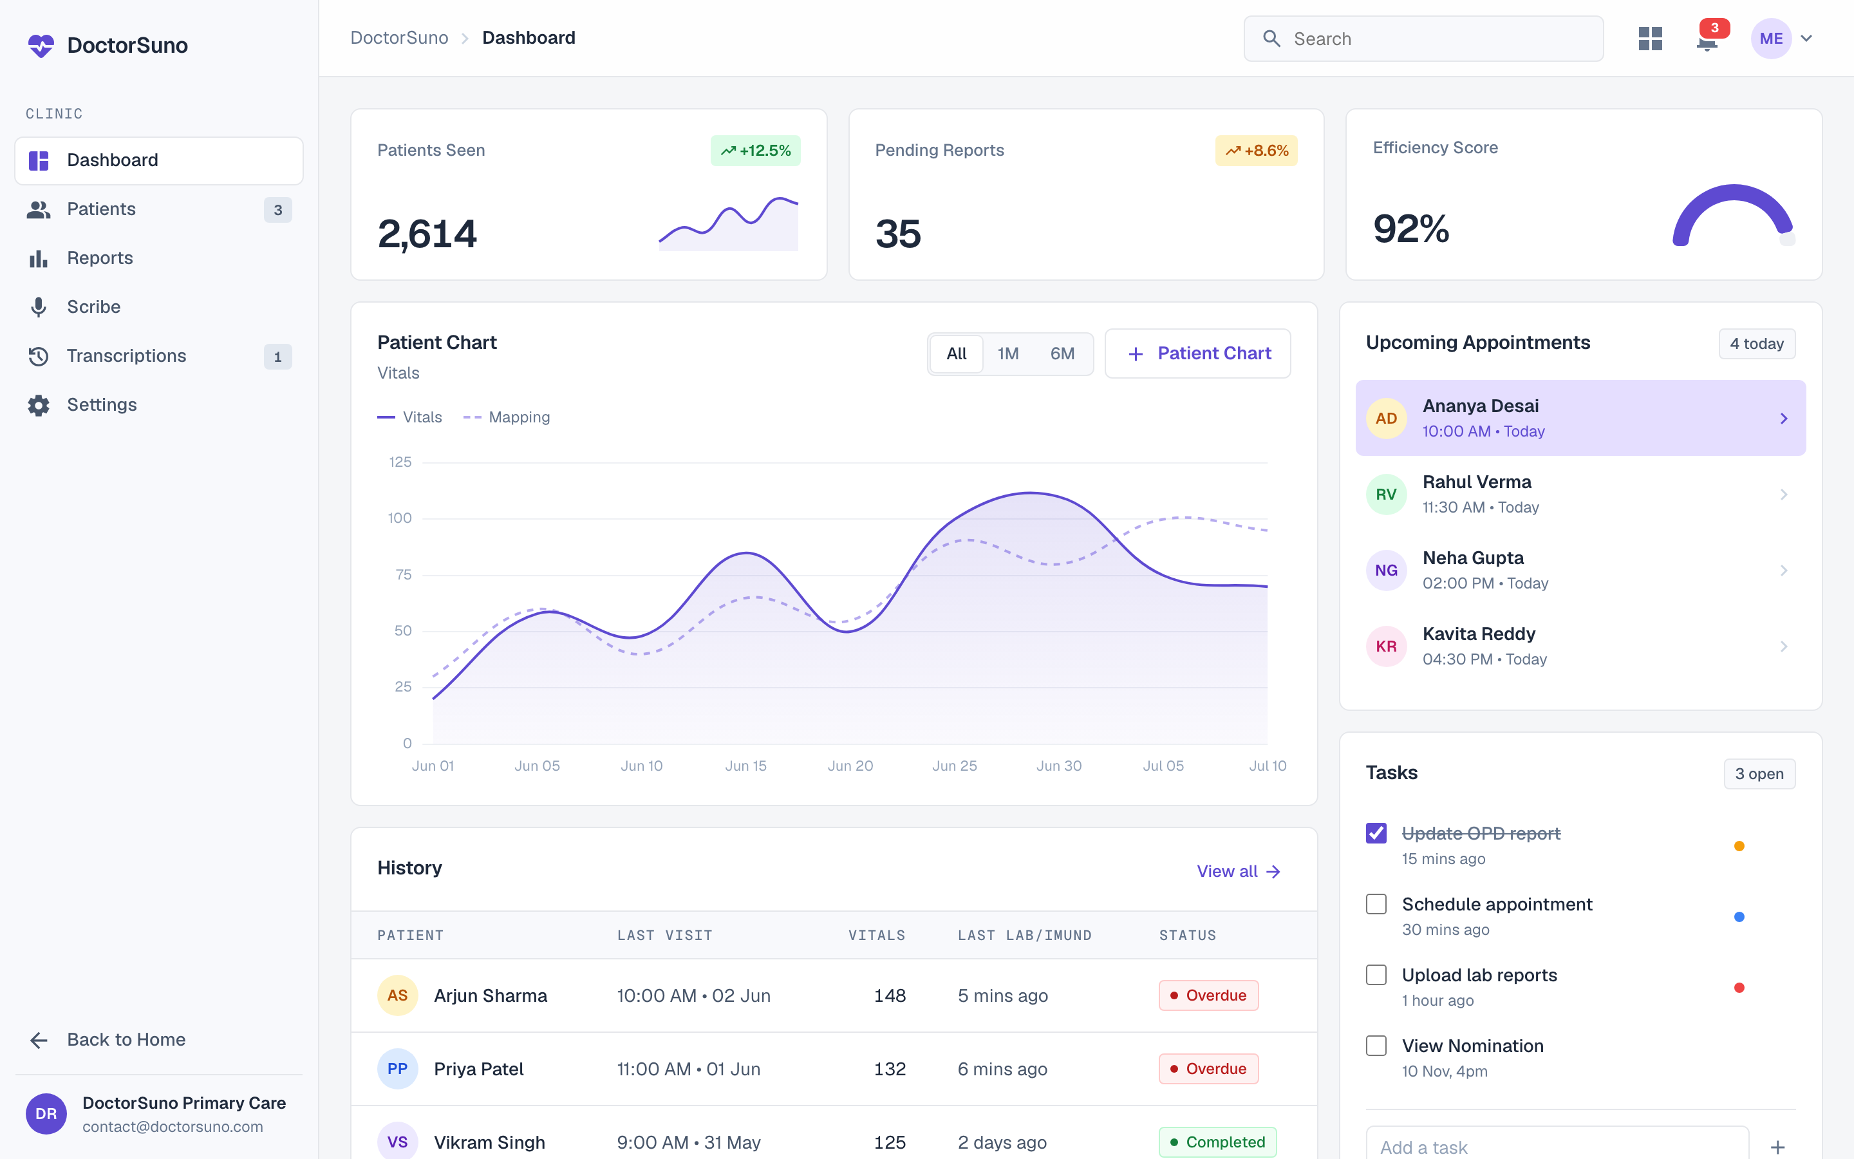Select the 6M time range tab
This screenshot has height=1159, width=1854.
1062,354
